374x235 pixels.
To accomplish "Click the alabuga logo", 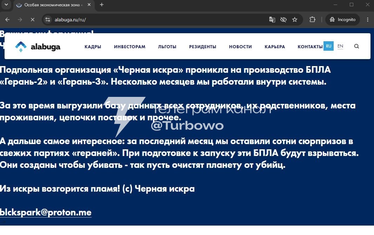I will [x=38, y=47].
